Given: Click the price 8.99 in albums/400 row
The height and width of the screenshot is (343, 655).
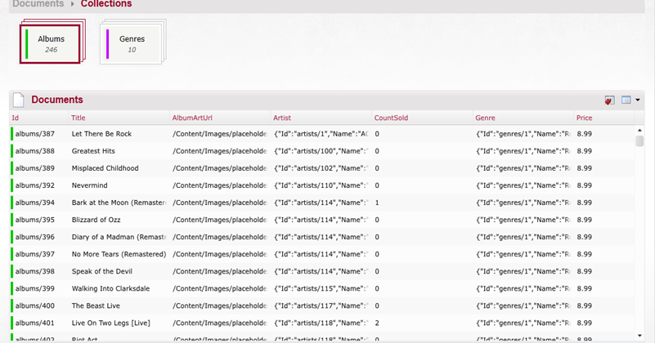Looking at the screenshot, I should point(585,305).
